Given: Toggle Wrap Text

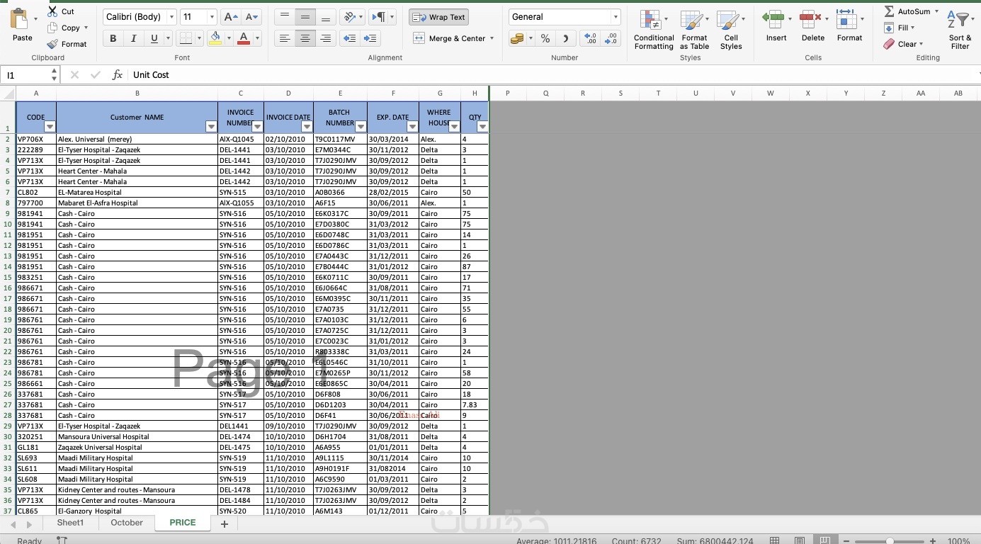Looking at the screenshot, I should (x=438, y=17).
